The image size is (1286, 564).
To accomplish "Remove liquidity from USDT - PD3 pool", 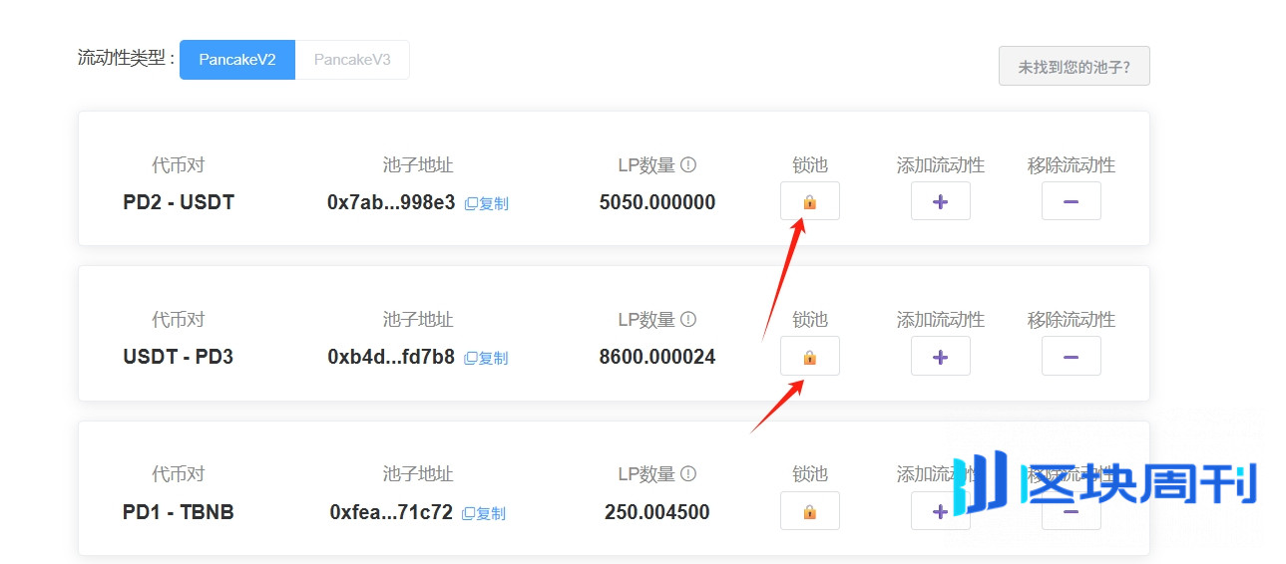I will 1071,356.
